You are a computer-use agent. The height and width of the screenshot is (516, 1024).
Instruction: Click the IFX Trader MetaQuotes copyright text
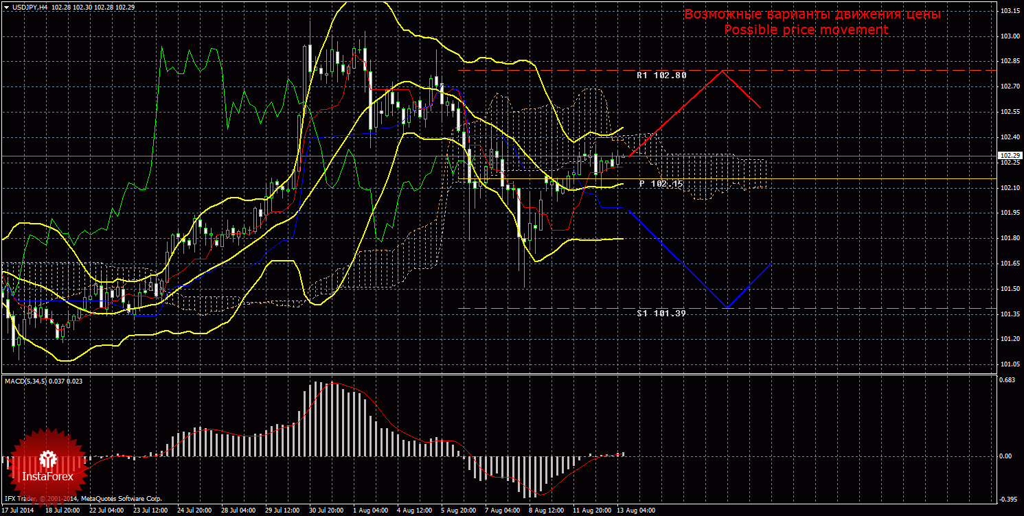pyautogui.click(x=82, y=500)
